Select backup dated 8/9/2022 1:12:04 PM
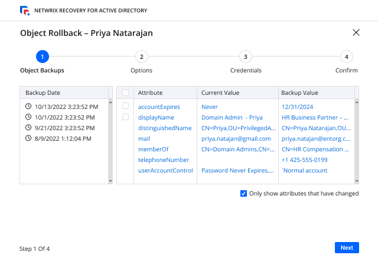378x265 pixels. click(x=63, y=138)
